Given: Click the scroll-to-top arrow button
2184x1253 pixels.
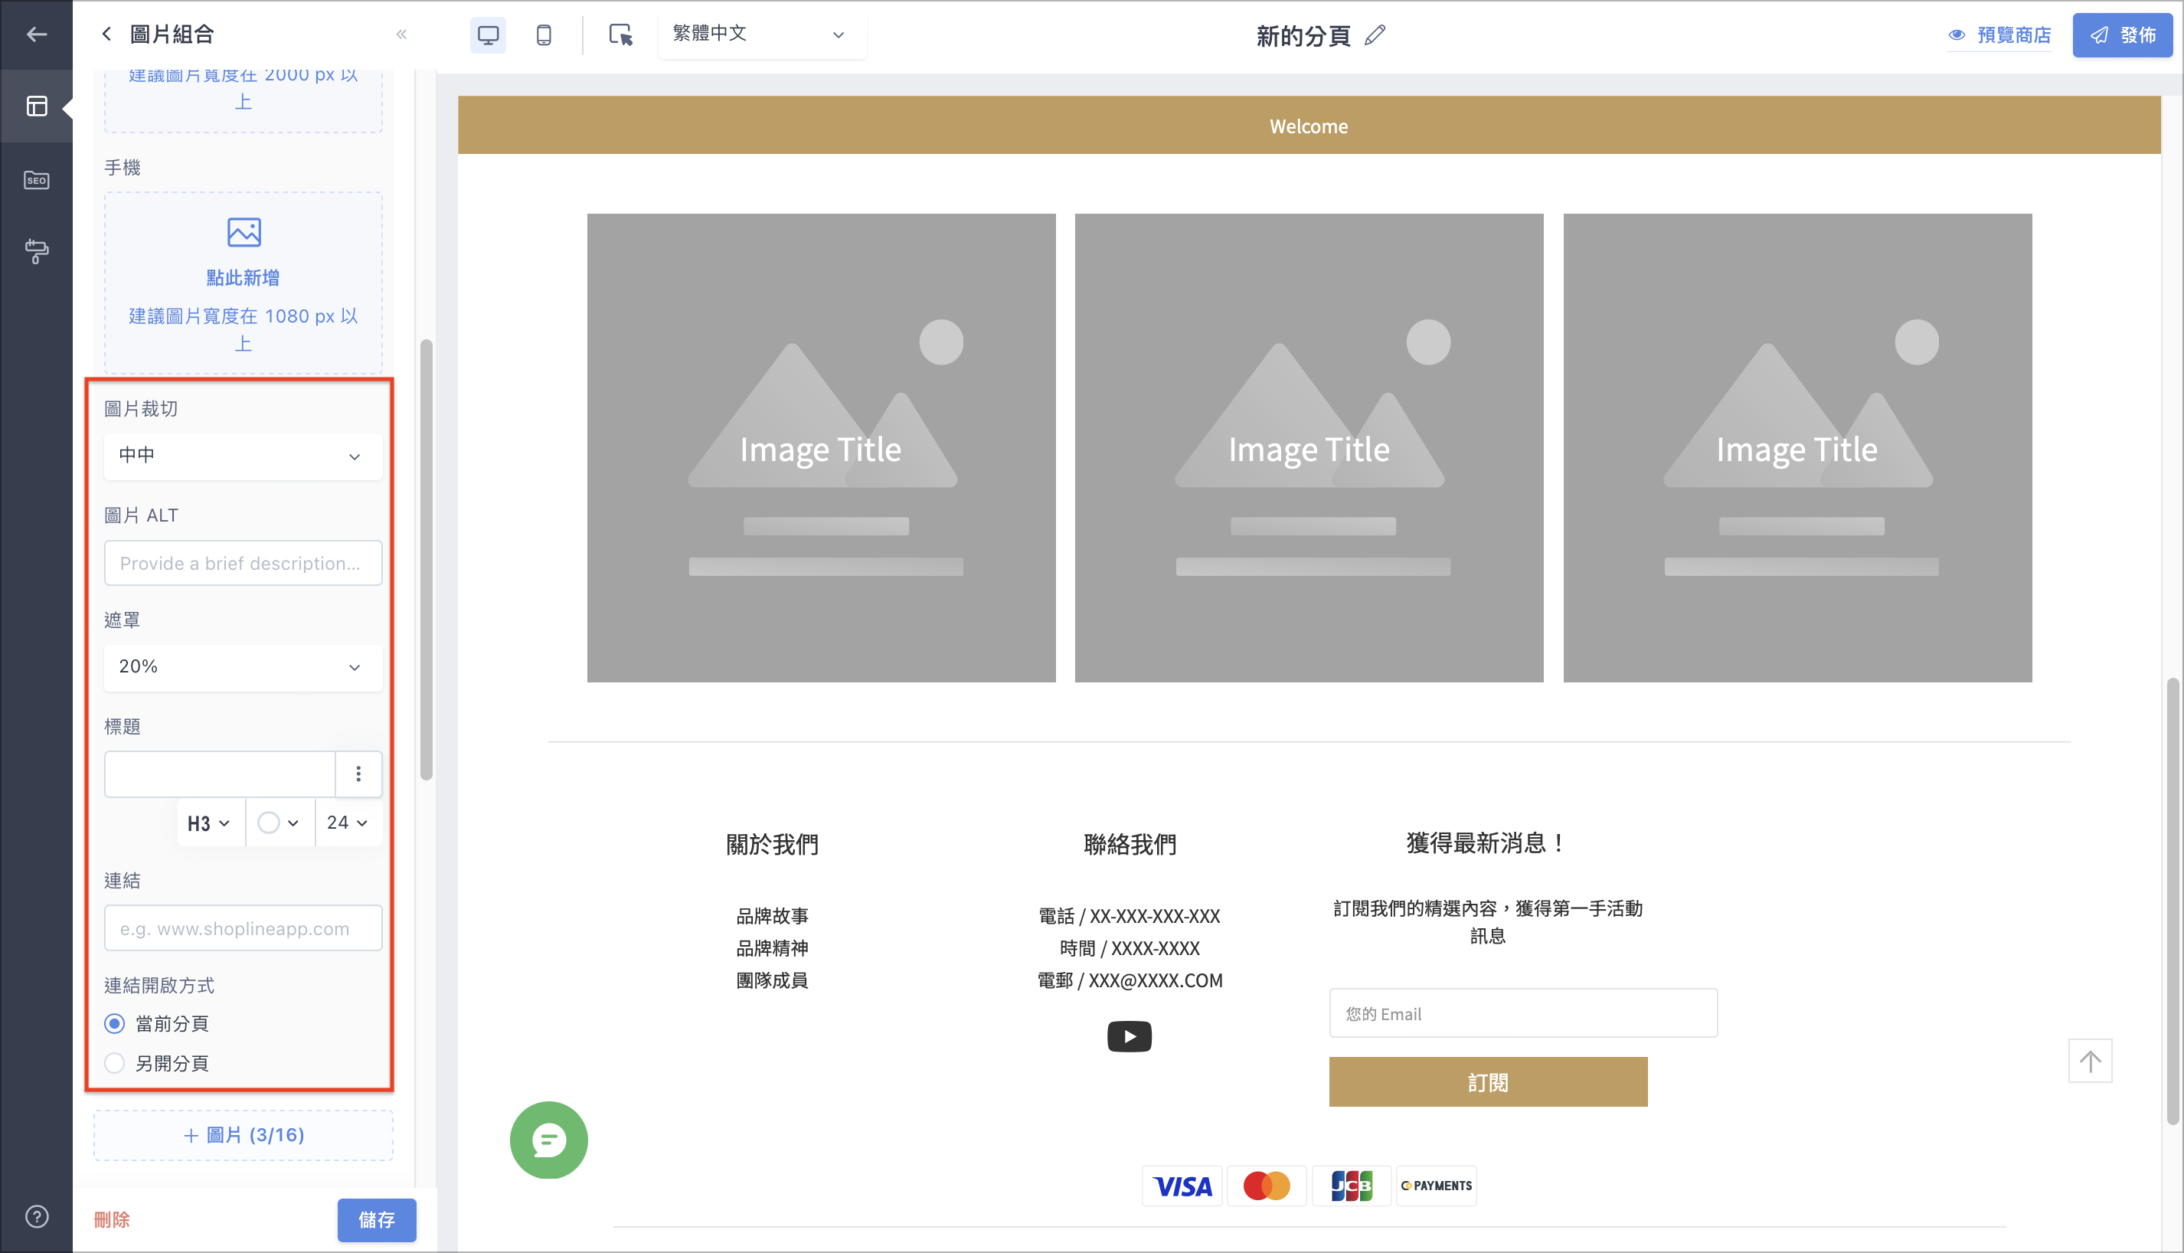Looking at the screenshot, I should [2091, 1061].
